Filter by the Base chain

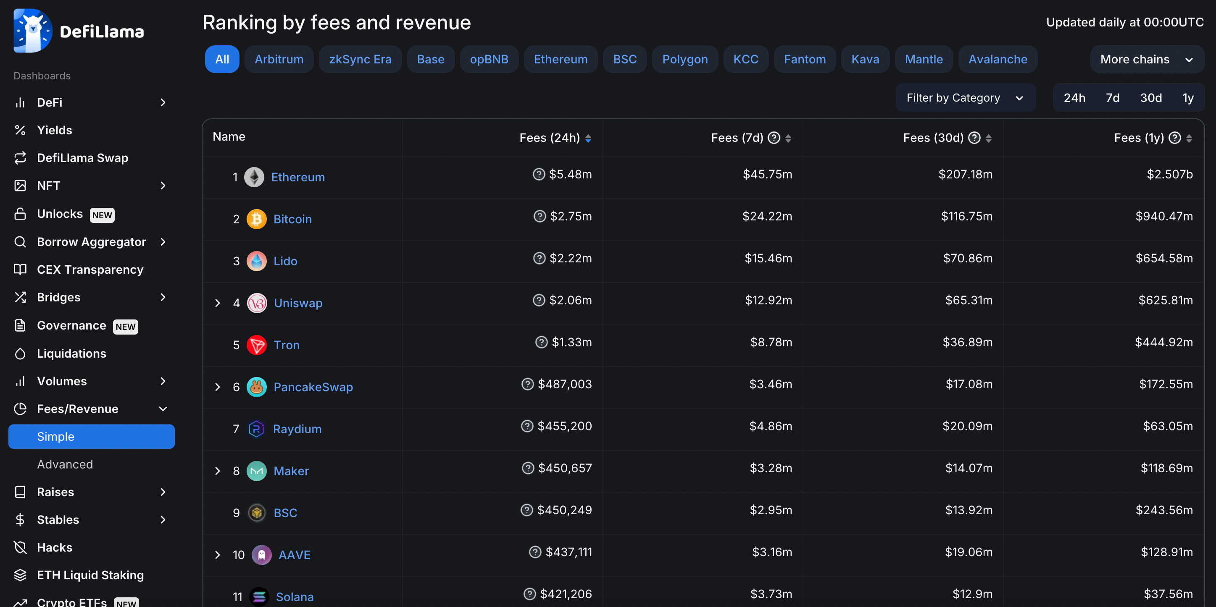(x=431, y=60)
